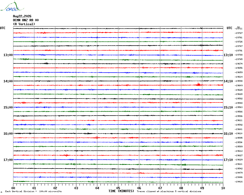The image size is (244, 195).
Task: Click the DC value -19612
Action: [238, 151]
